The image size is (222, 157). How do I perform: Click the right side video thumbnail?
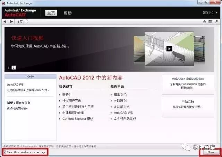(199, 49)
